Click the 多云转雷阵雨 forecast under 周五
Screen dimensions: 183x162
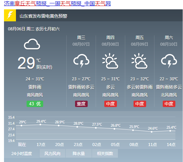[x=140, y=87]
